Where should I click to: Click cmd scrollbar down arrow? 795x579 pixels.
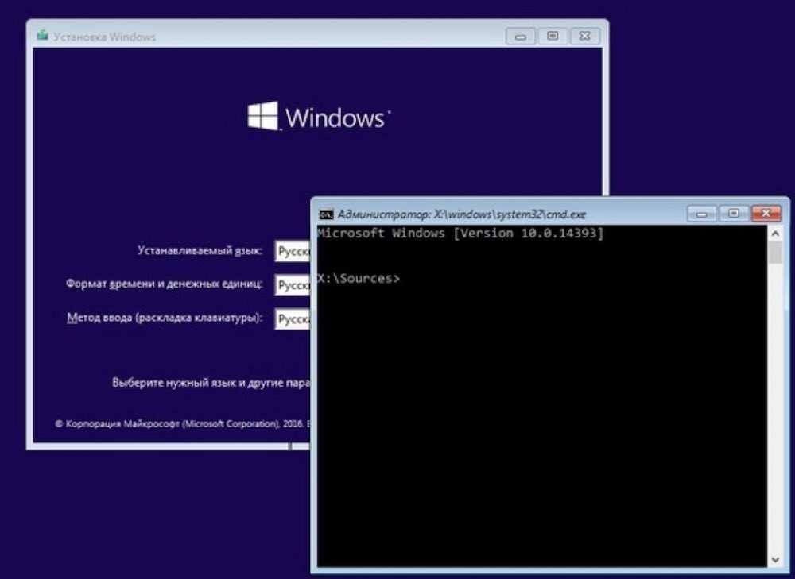774,560
